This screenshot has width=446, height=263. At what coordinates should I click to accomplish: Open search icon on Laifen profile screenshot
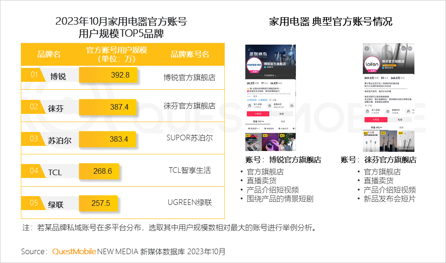tap(403, 48)
